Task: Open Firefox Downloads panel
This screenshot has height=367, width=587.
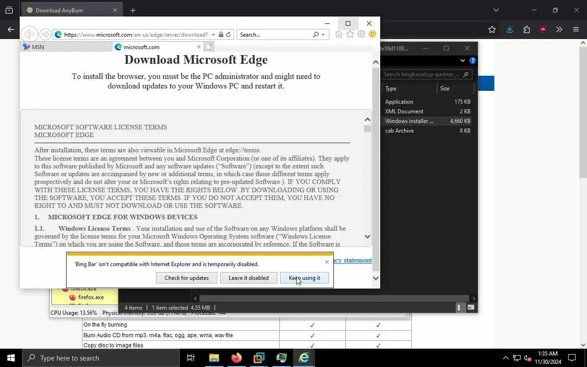Action: (509, 29)
